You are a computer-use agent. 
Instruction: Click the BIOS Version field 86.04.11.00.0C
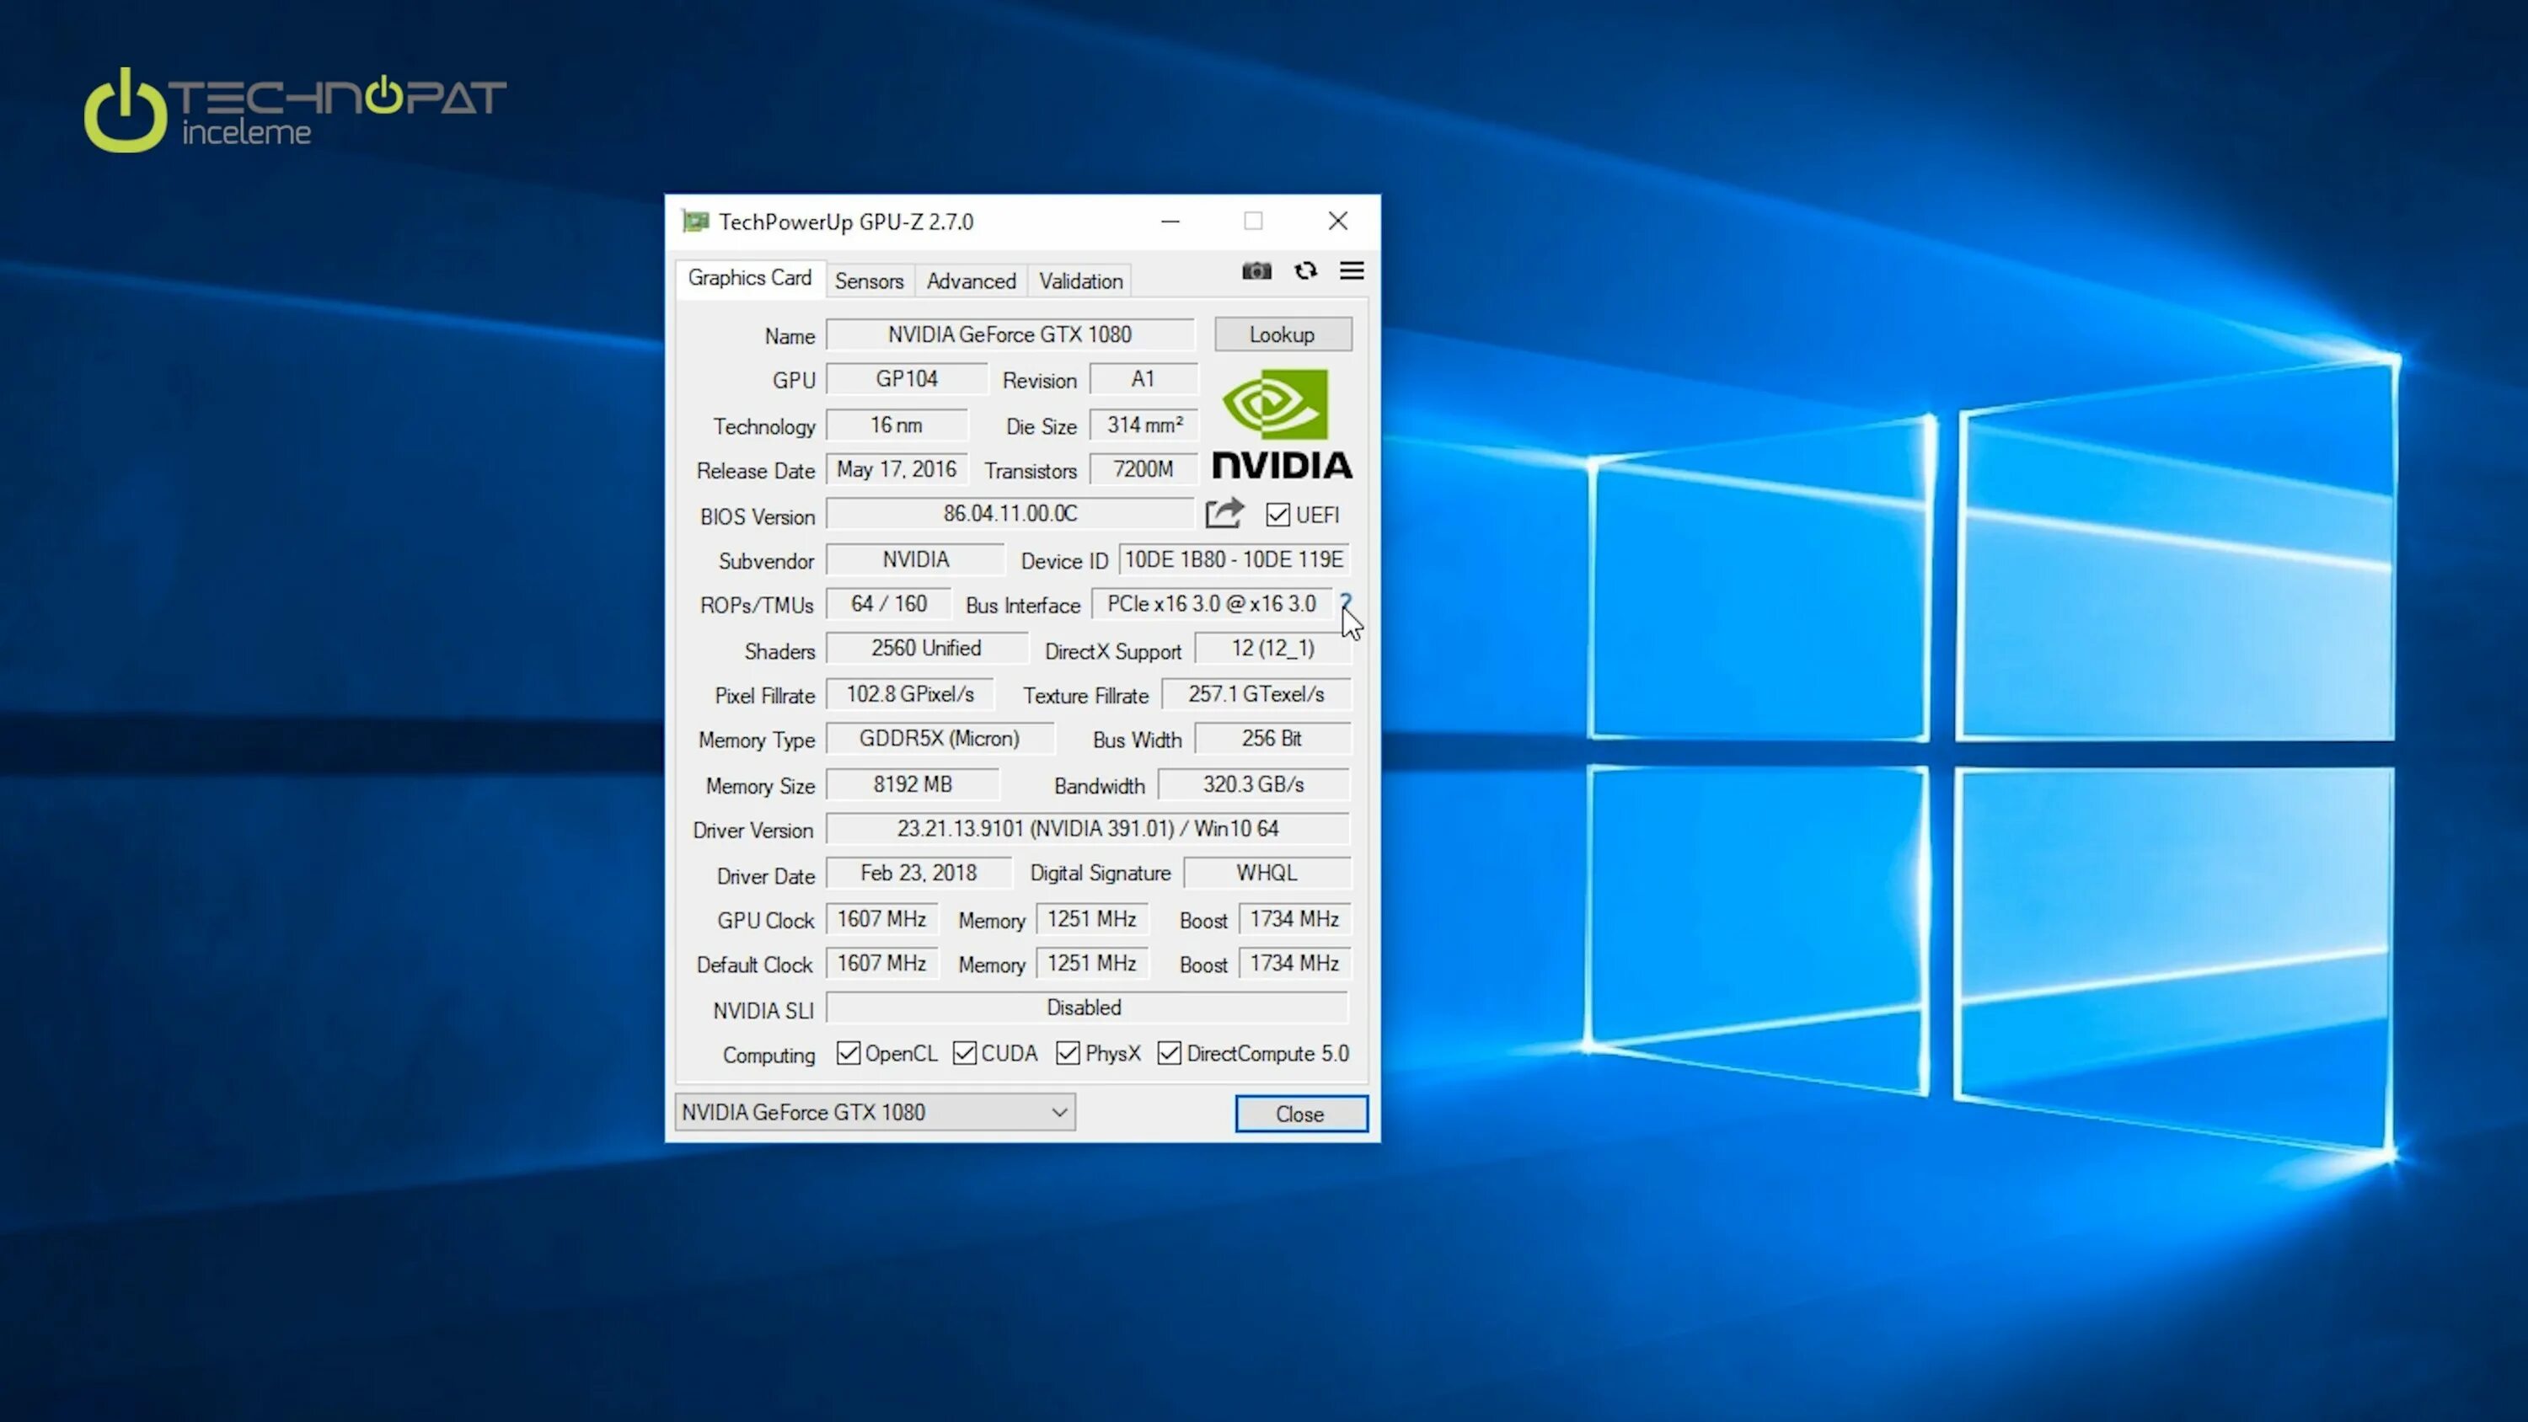click(1010, 513)
